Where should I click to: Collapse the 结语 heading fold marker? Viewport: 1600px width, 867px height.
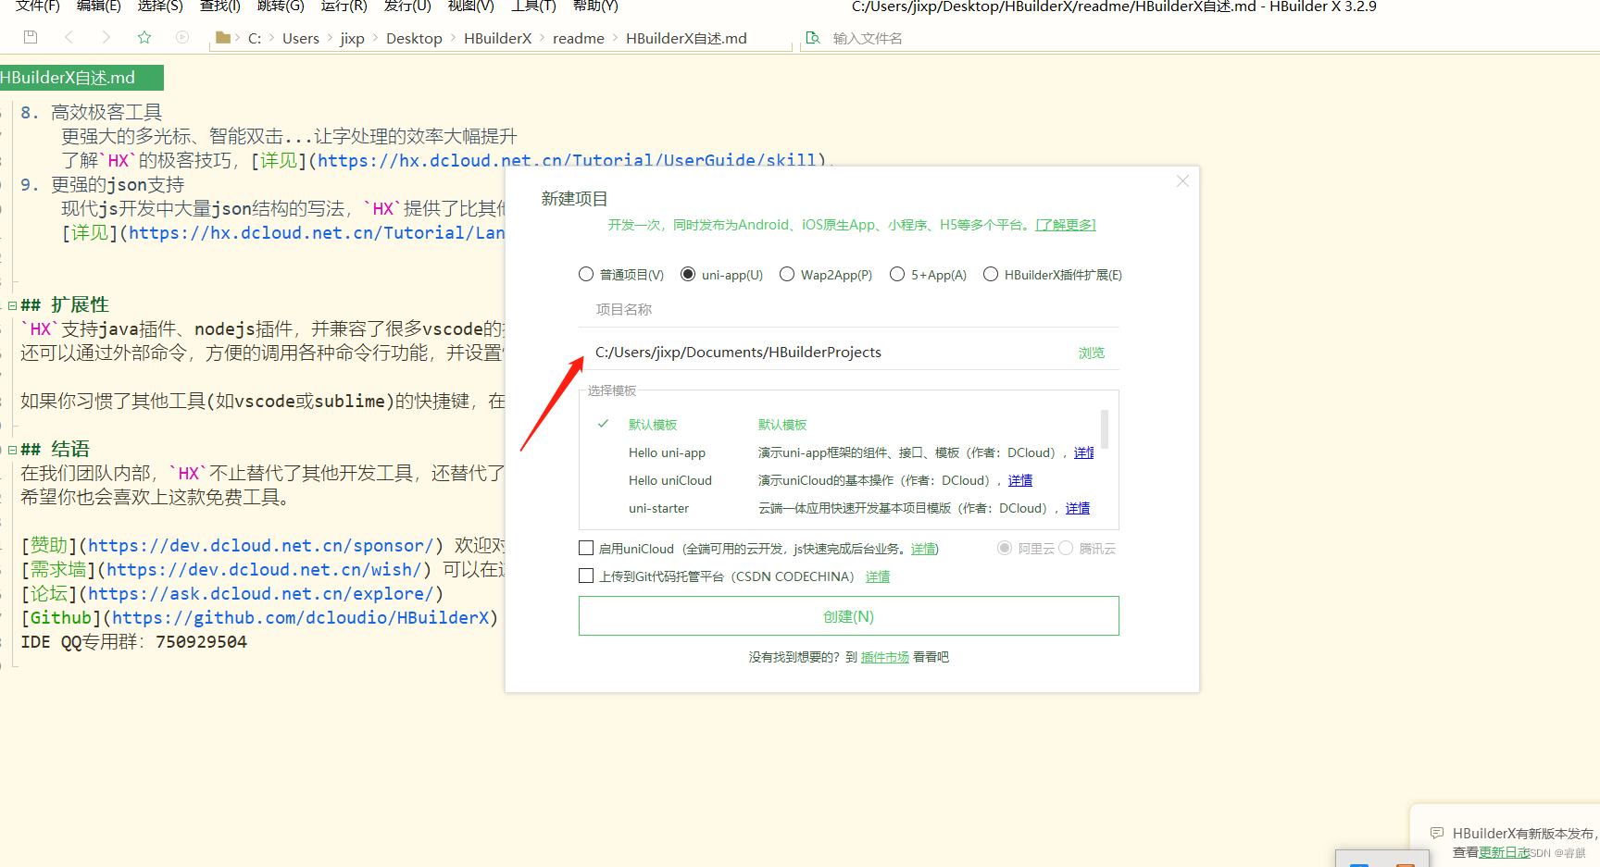click(x=12, y=450)
